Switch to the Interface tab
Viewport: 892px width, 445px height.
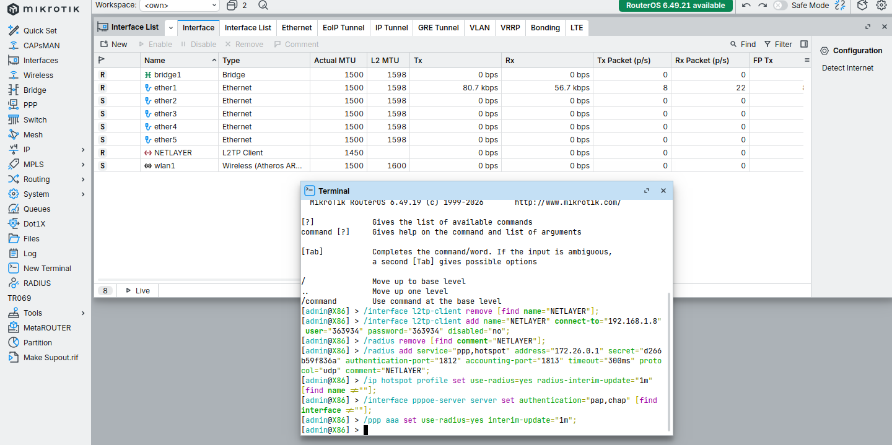tap(198, 28)
